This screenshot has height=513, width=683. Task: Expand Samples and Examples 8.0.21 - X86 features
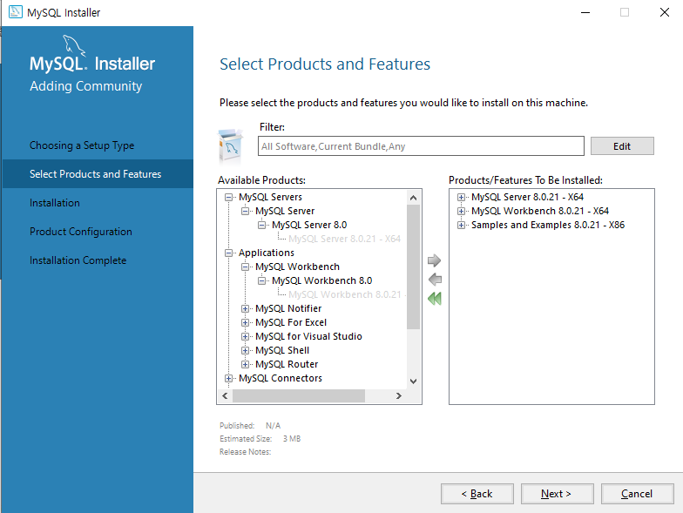[461, 225]
